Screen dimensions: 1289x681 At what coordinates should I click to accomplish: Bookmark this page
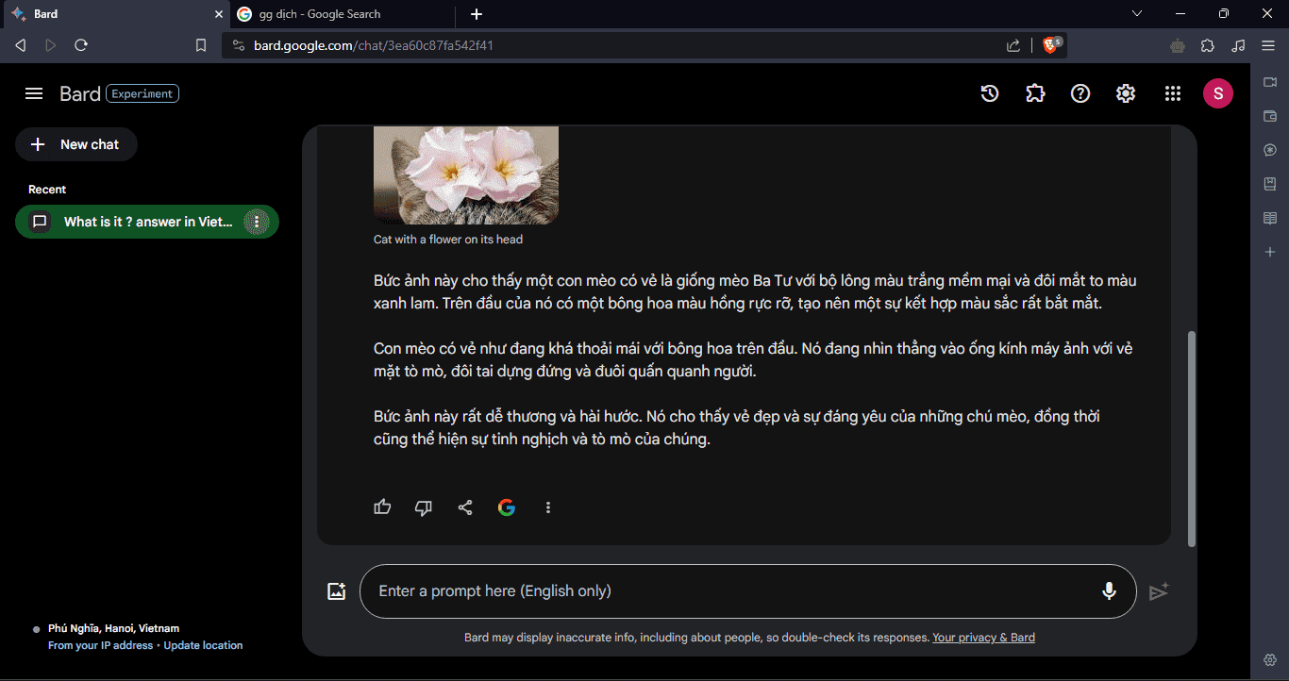[201, 45]
